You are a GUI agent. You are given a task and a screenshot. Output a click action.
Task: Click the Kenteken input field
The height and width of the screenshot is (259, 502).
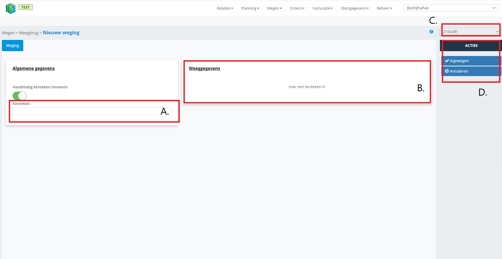[x=92, y=111]
